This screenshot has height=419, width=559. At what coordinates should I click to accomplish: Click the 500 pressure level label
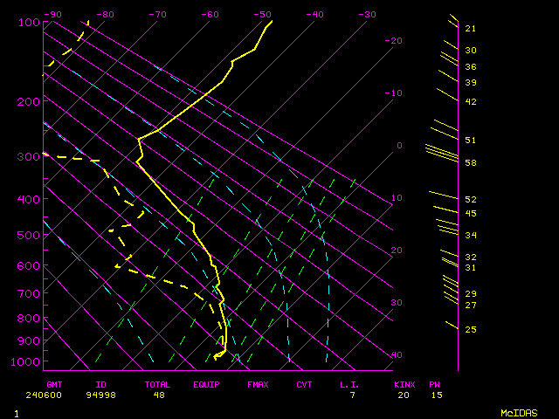pyautogui.click(x=28, y=235)
